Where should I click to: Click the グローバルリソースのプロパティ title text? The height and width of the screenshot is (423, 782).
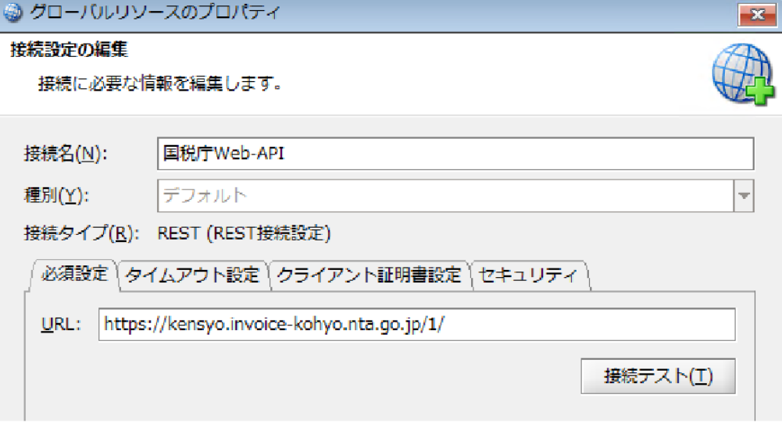pos(155,12)
